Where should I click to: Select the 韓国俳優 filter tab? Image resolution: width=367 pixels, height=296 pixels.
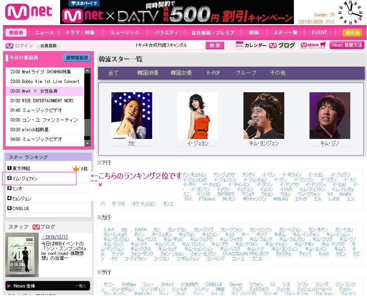click(x=148, y=73)
